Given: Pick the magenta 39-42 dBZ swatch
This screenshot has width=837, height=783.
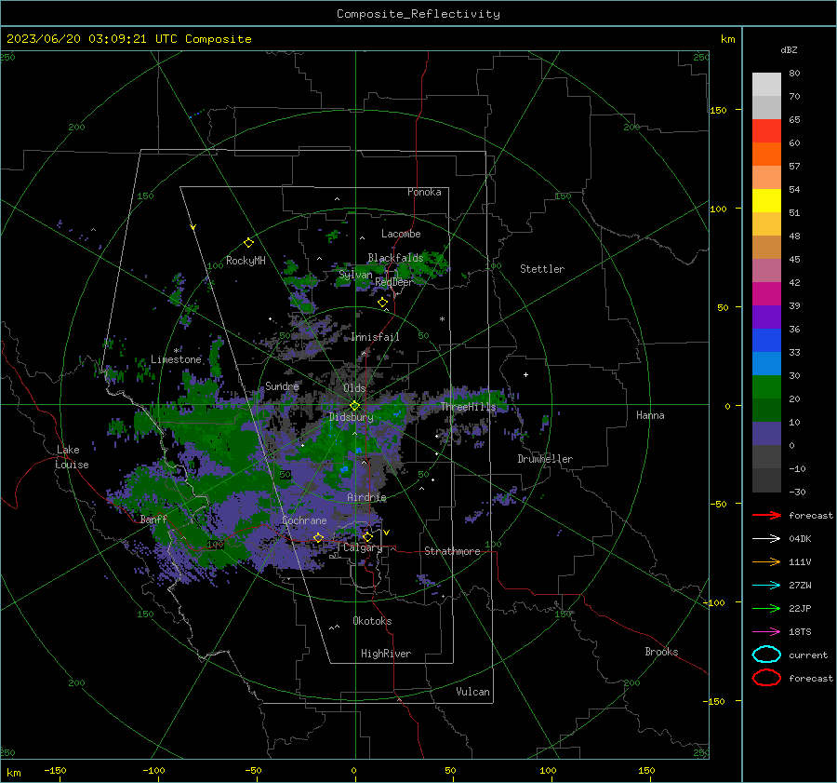Looking at the screenshot, I should point(766,294).
